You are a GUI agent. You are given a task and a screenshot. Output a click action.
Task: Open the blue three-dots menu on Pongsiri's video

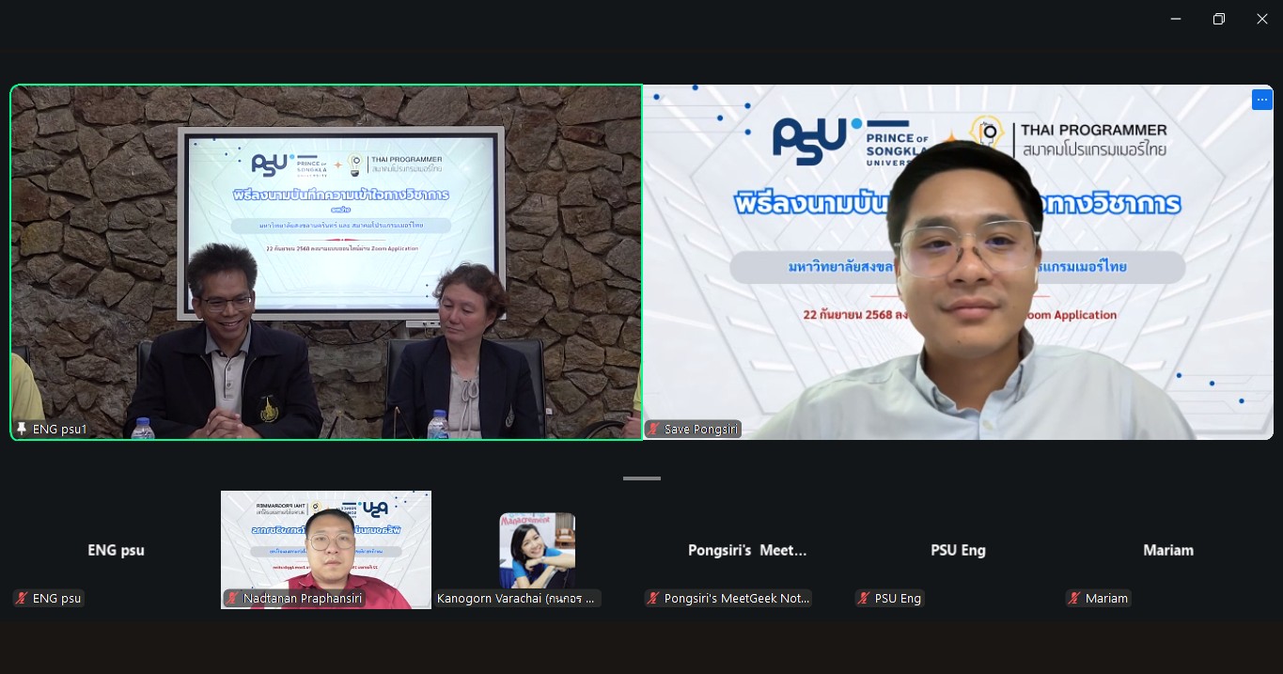point(1261,100)
